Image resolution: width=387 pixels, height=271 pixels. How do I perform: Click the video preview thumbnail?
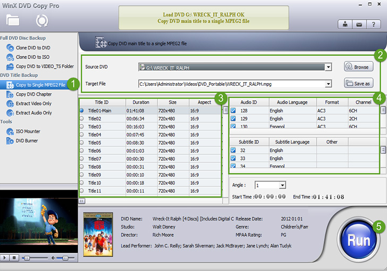pos(39,221)
